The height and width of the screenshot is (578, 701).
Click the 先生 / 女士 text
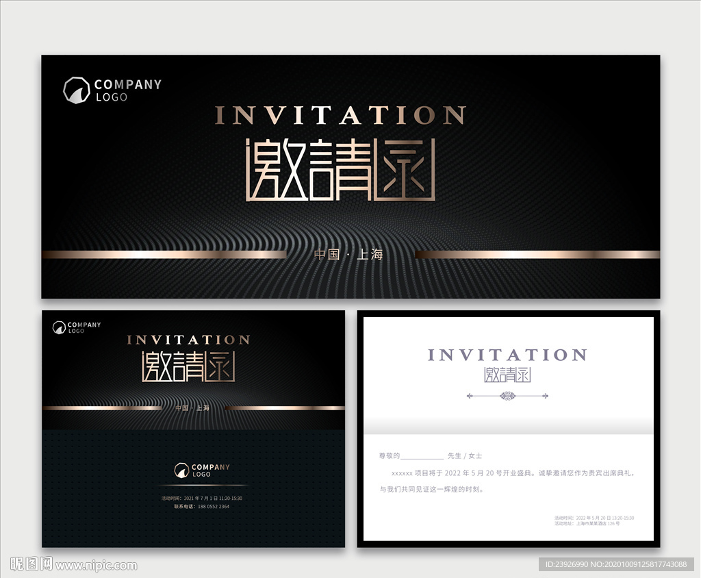(465, 456)
